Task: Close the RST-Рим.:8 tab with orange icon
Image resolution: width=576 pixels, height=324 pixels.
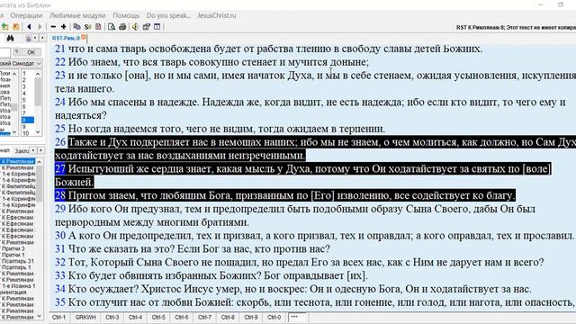Action: point(84,37)
